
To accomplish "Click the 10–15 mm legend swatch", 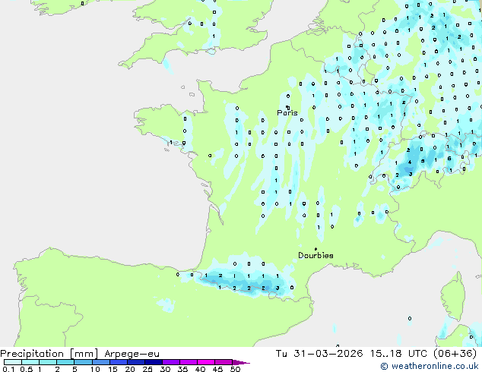I will (x=100, y=362).
